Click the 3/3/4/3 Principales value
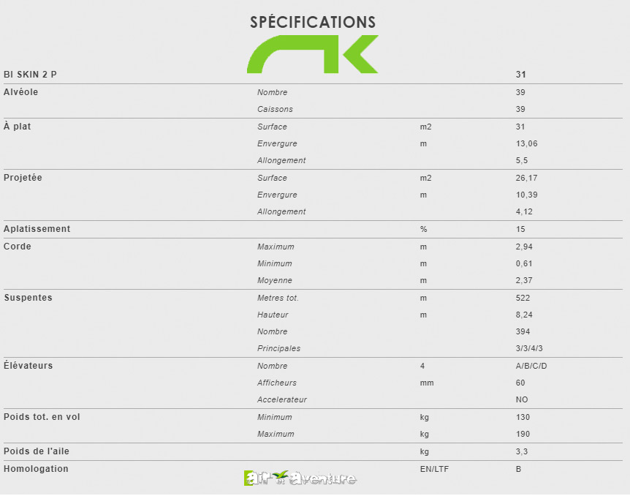The width and height of the screenshot is (630, 496). coord(529,348)
